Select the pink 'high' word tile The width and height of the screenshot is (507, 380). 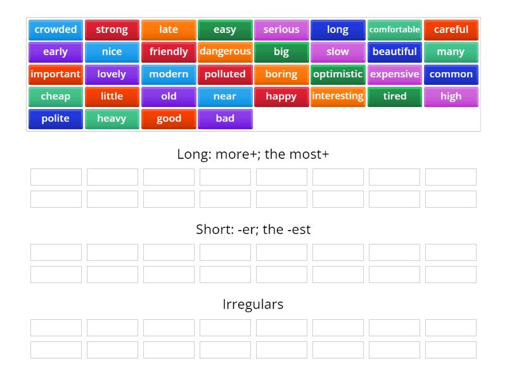tap(451, 96)
